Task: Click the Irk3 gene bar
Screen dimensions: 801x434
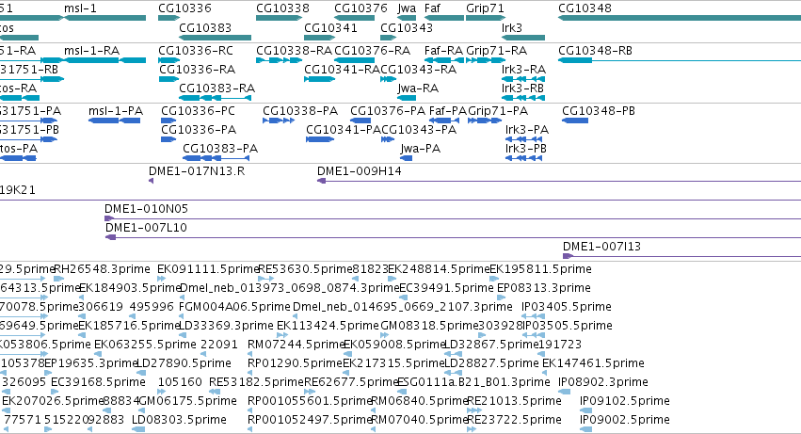Action: point(523,38)
